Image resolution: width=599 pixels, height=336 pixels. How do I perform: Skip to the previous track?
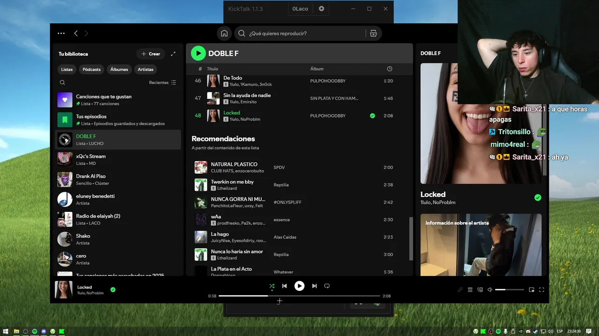click(285, 286)
